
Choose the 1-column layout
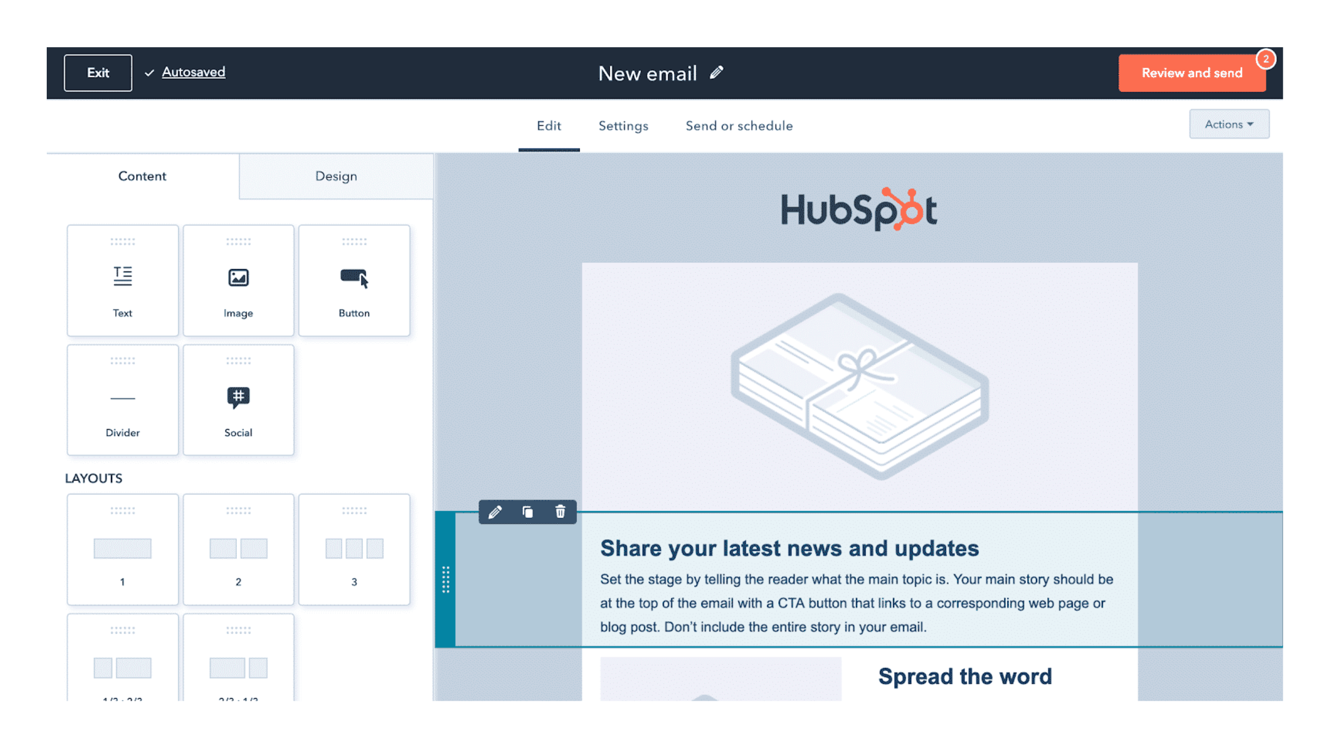tap(122, 550)
